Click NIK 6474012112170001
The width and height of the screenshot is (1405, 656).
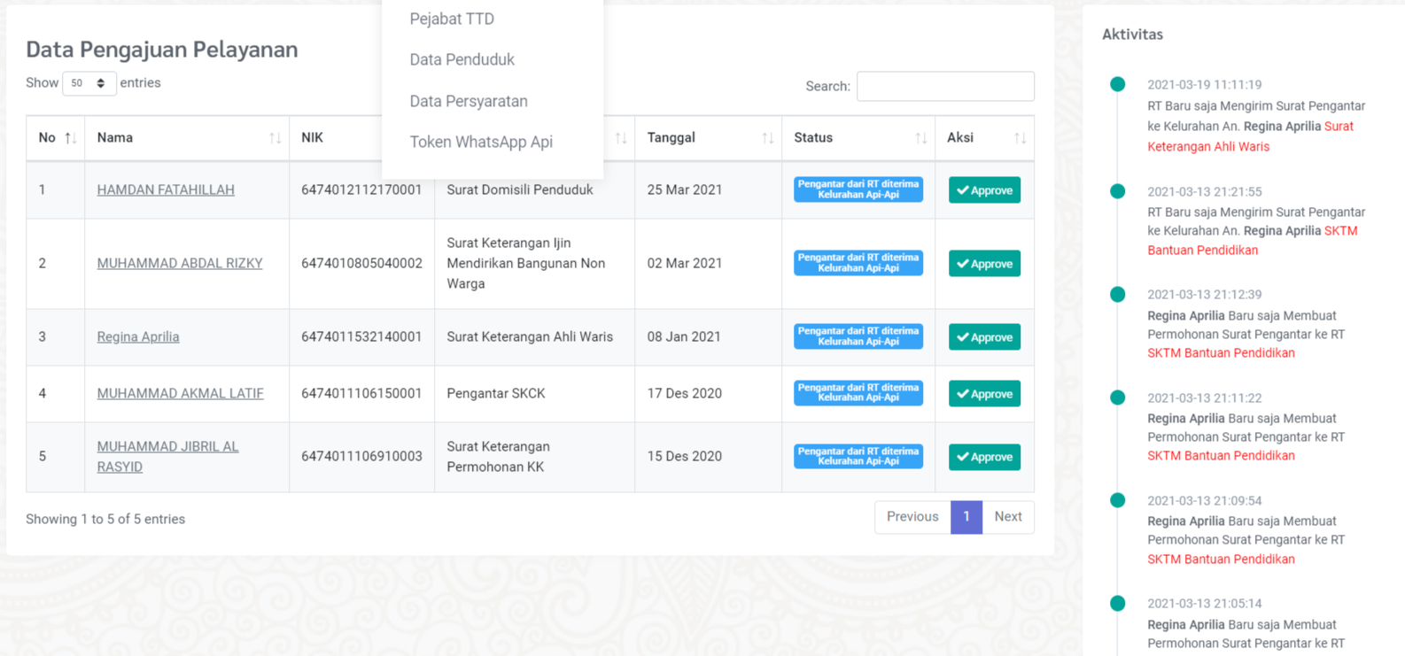click(x=361, y=189)
